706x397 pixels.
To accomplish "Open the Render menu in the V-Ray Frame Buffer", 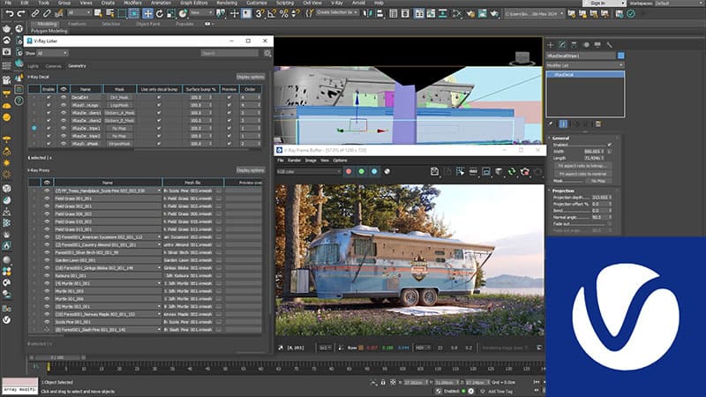I will click(294, 161).
